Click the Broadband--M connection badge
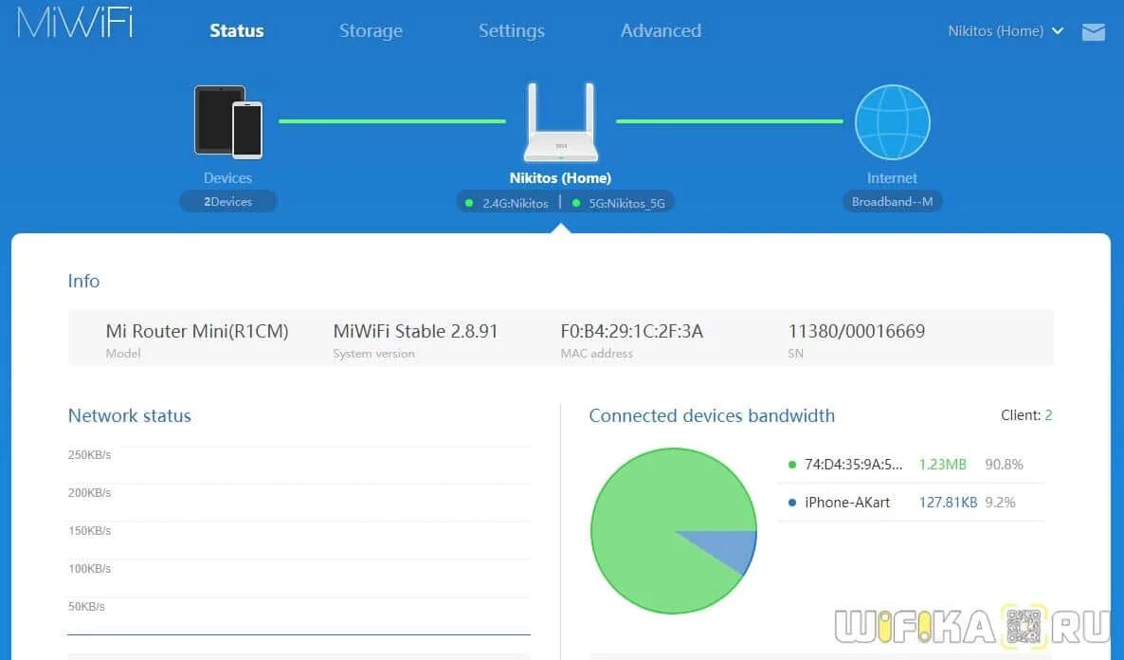Viewport: 1124px width, 660px height. point(892,202)
